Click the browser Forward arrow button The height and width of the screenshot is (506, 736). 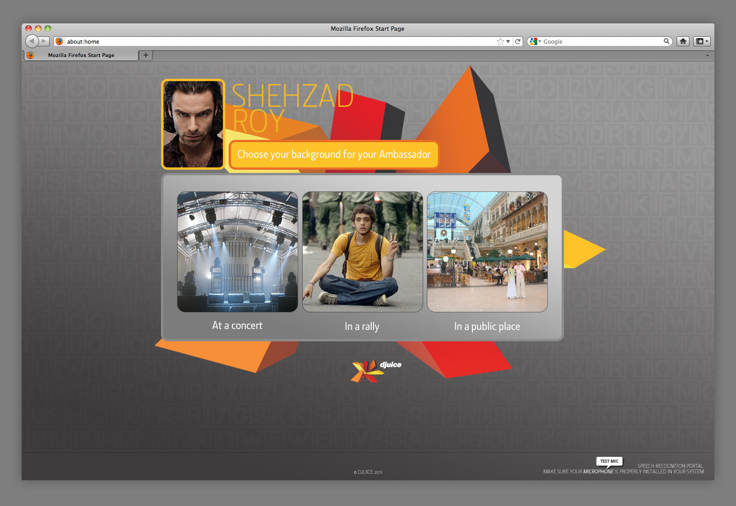point(44,41)
